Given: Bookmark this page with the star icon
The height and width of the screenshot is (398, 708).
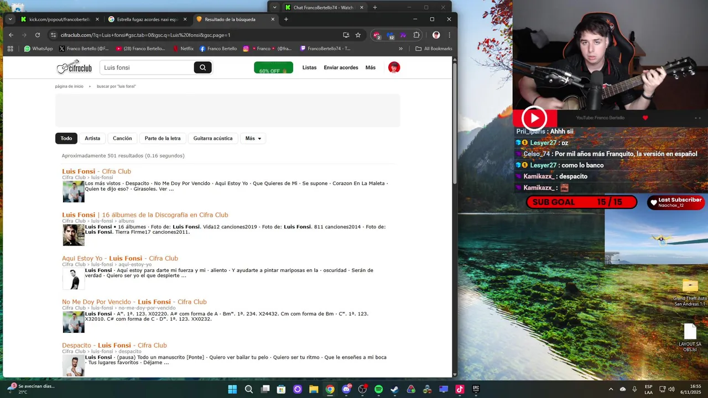Looking at the screenshot, I should 358,35.
